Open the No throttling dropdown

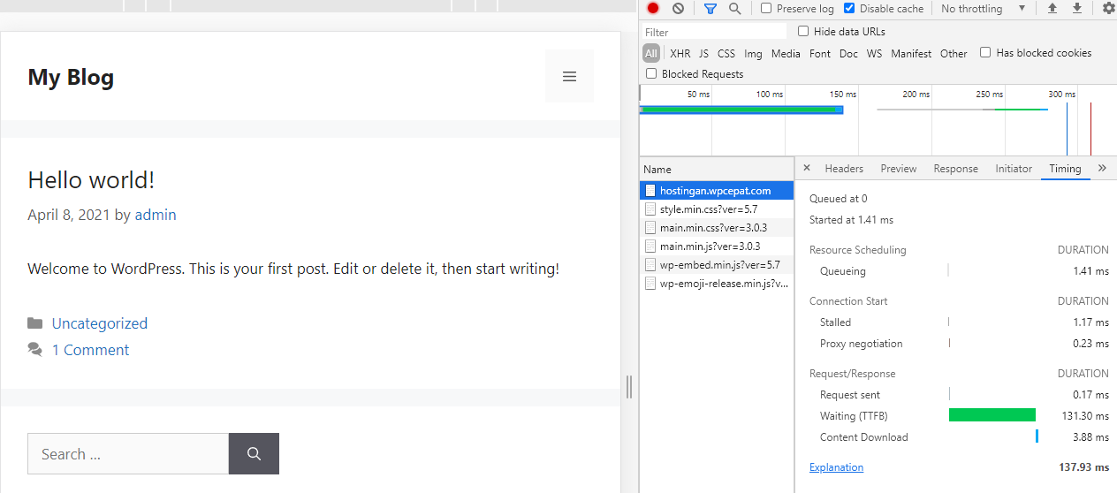click(x=983, y=9)
